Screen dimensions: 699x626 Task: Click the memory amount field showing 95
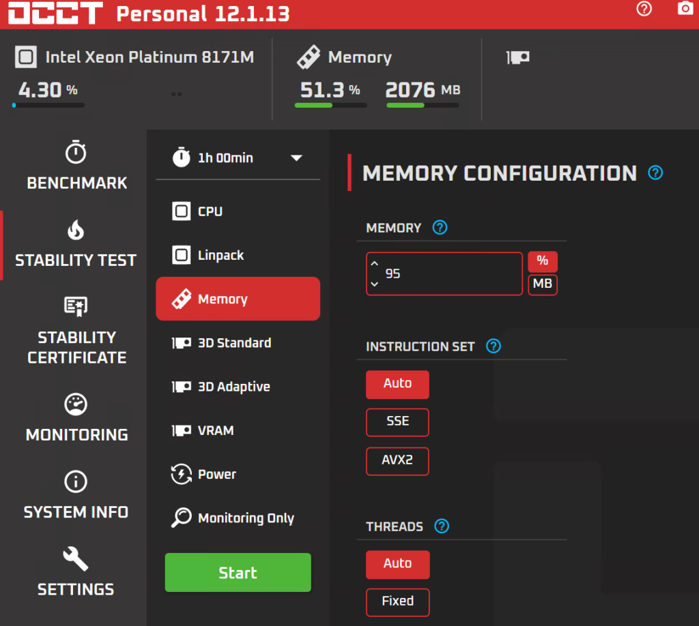444,273
